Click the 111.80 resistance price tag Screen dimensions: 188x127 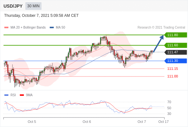click(x=175, y=35)
